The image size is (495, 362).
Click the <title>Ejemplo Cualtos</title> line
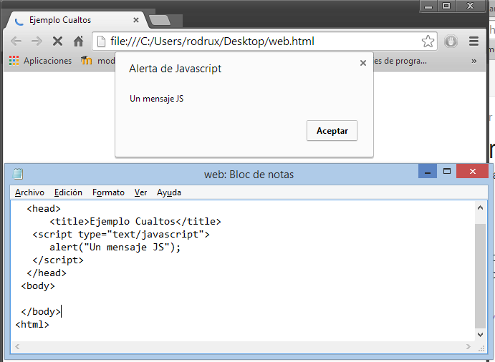tap(135, 221)
